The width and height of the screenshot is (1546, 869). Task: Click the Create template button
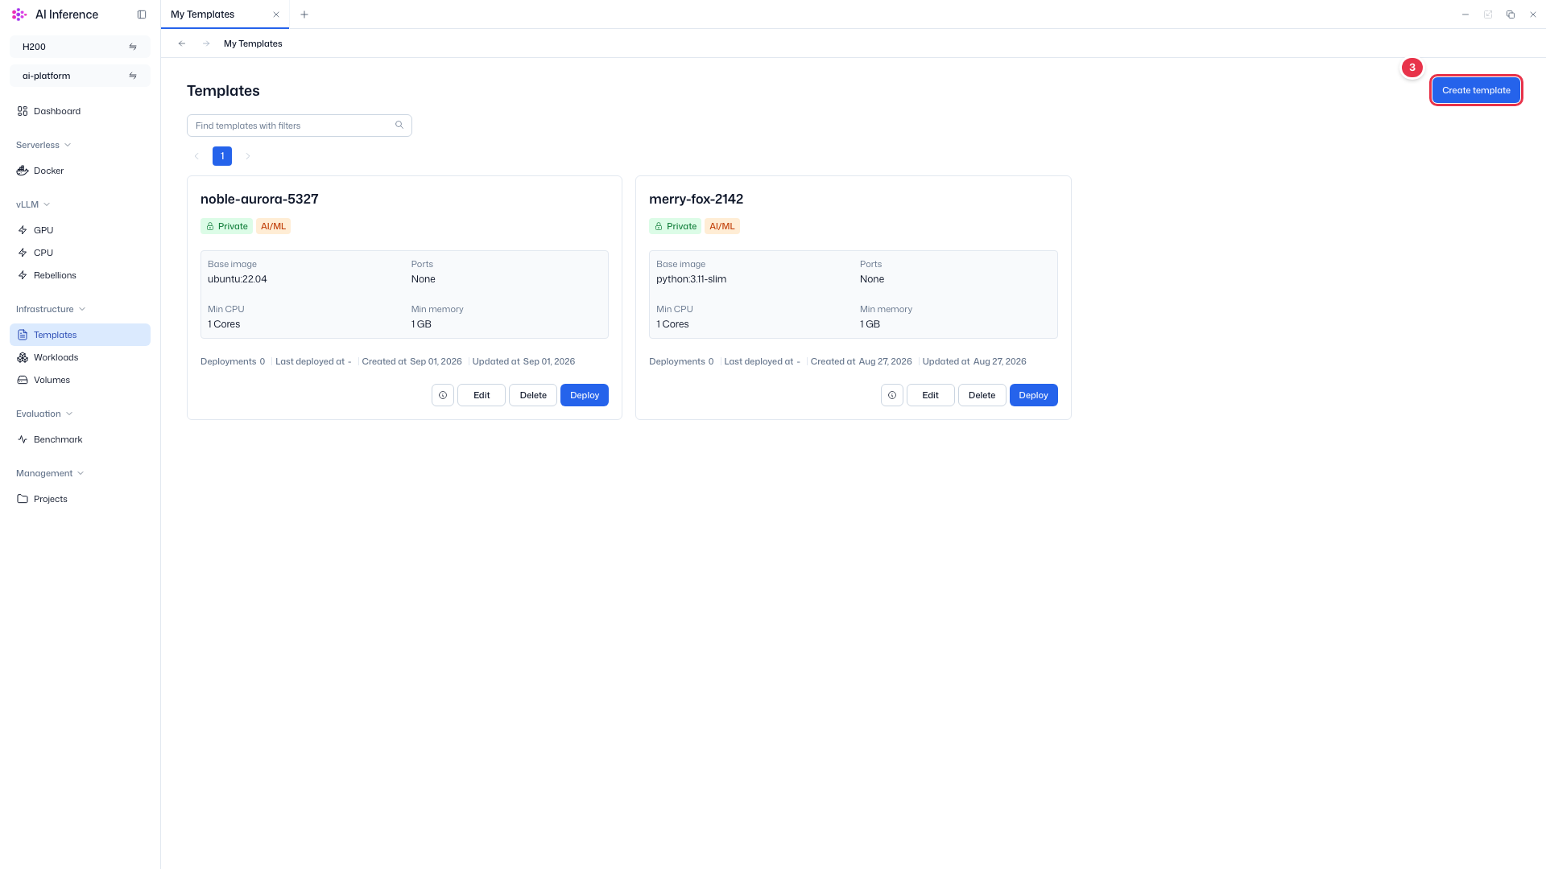(x=1476, y=90)
